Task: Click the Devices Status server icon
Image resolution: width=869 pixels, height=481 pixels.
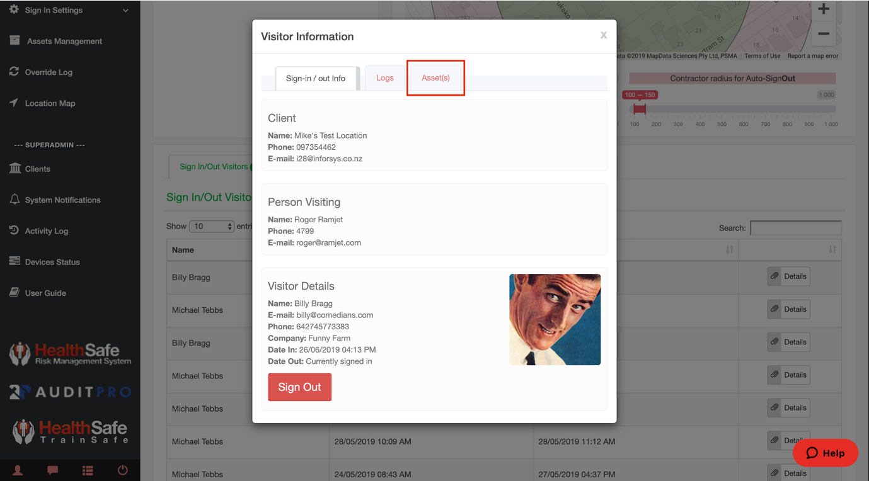Action: [14, 261]
